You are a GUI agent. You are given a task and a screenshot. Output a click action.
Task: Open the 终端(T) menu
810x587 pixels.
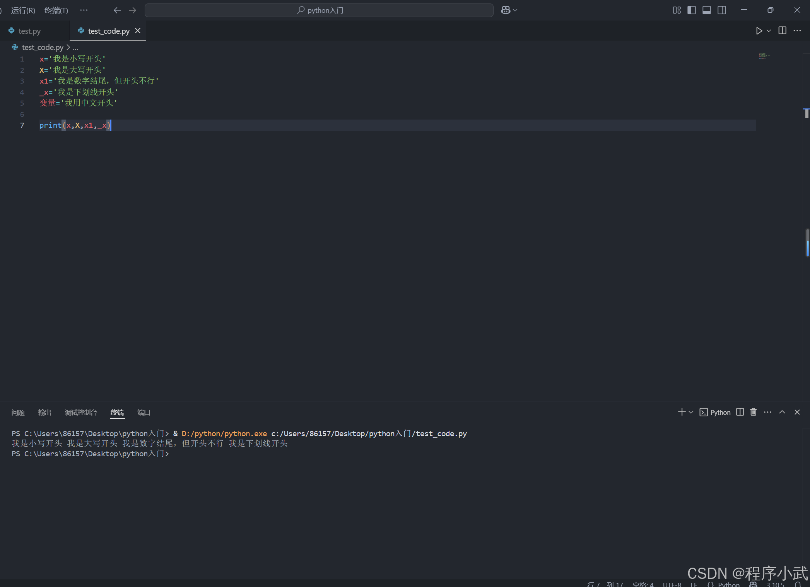coord(56,10)
